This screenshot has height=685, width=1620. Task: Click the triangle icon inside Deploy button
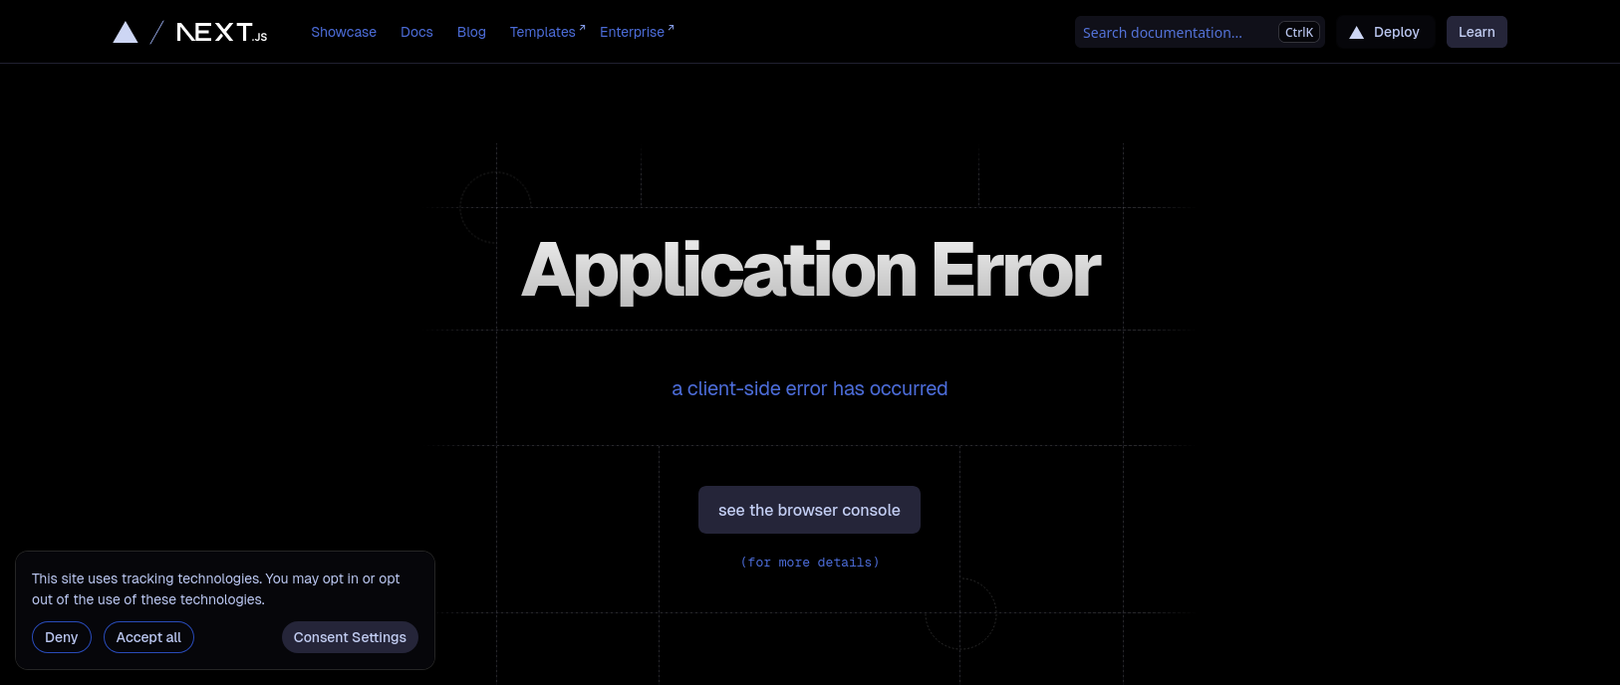click(1356, 33)
